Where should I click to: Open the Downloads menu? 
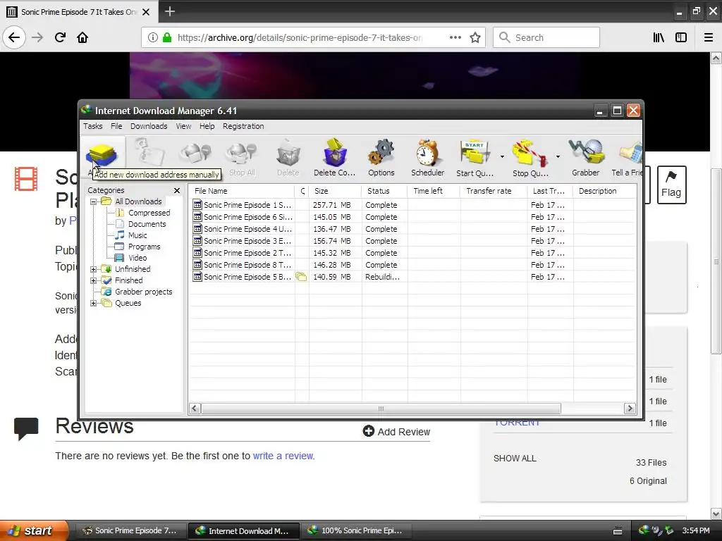(149, 126)
